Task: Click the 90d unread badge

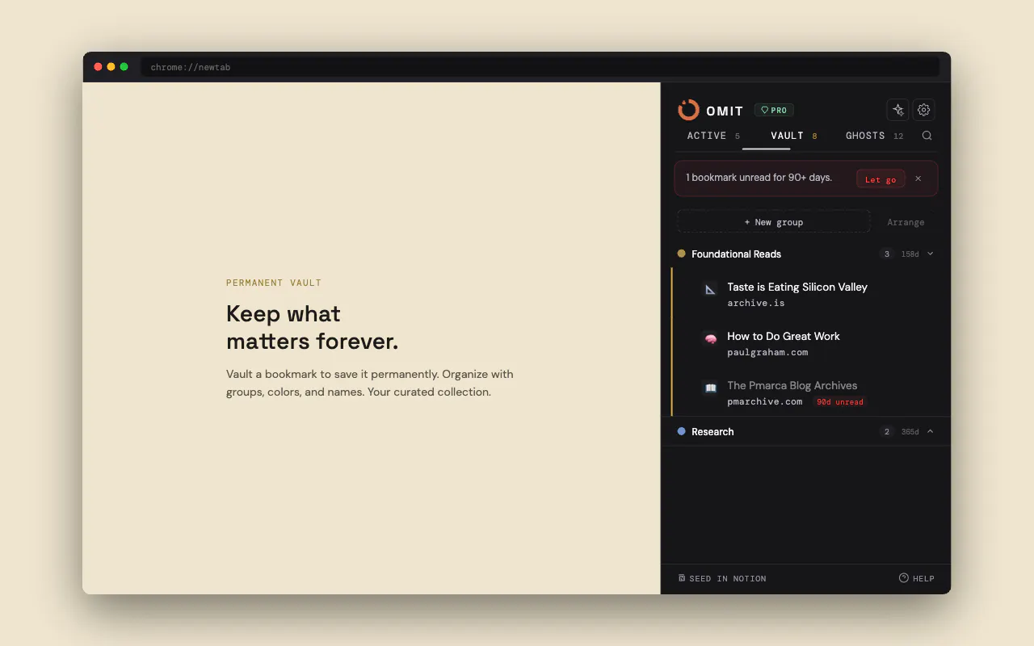Action: 840,401
